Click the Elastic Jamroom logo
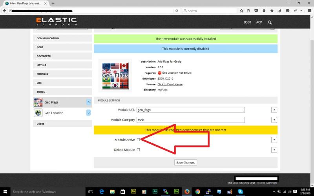This screenshot has height=196, width=314. (57, 22)
